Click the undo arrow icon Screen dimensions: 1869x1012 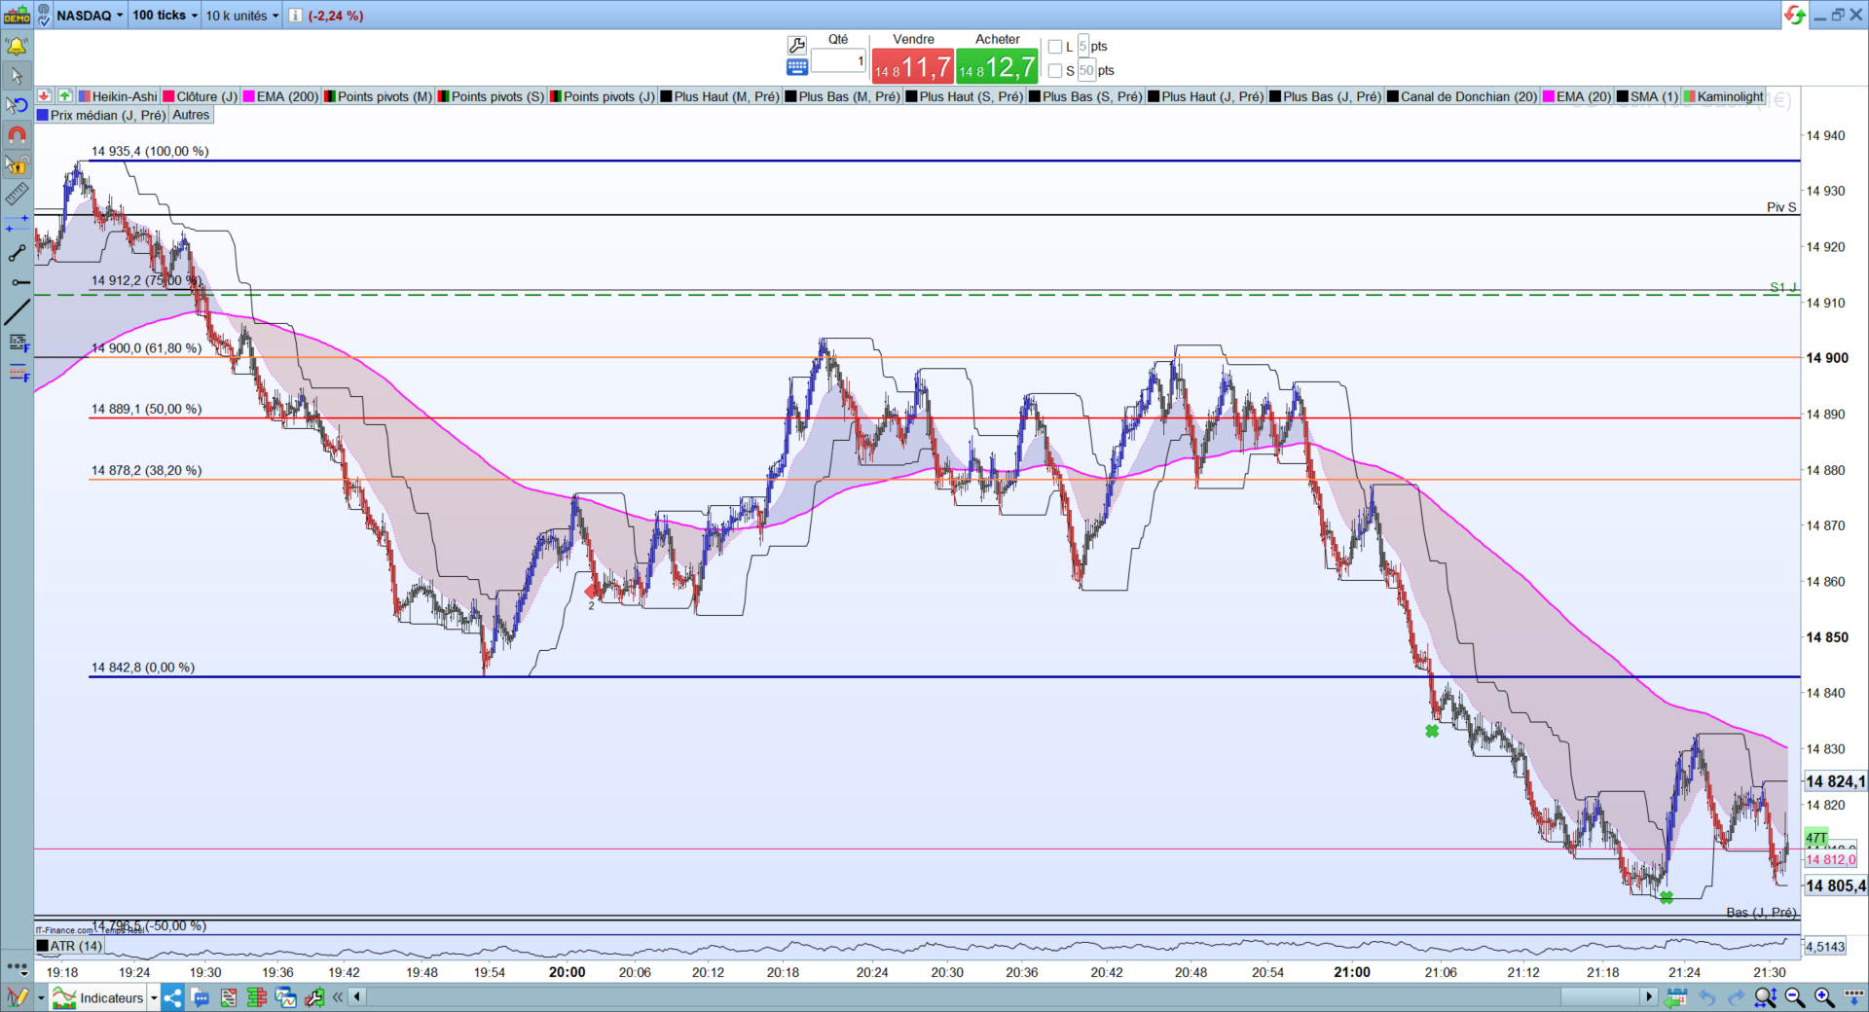tap(1706, 997)
